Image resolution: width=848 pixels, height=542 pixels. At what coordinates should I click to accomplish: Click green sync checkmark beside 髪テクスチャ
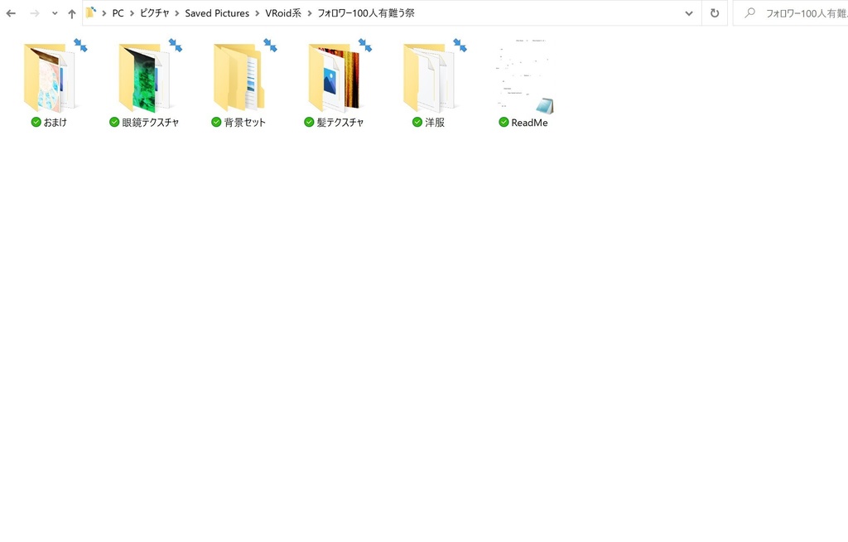[x=309, y=122]
